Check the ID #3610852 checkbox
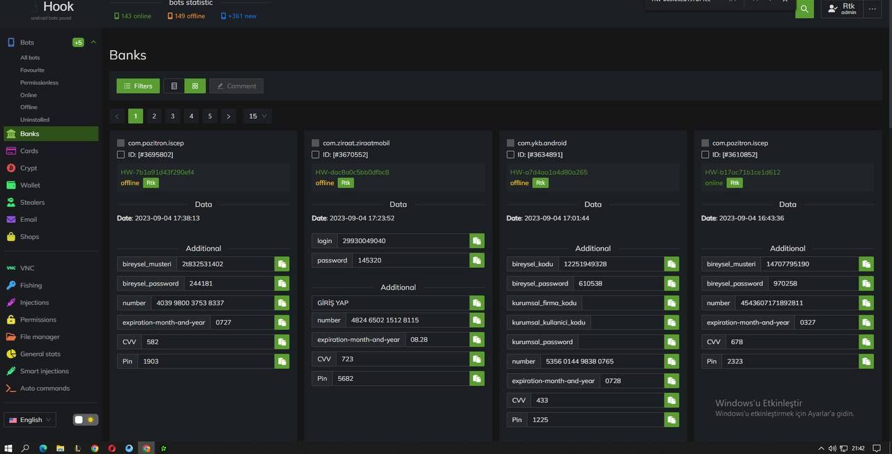This screenshot has width=892, height=454. (705, 155)
